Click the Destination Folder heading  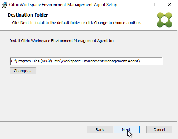28,15
